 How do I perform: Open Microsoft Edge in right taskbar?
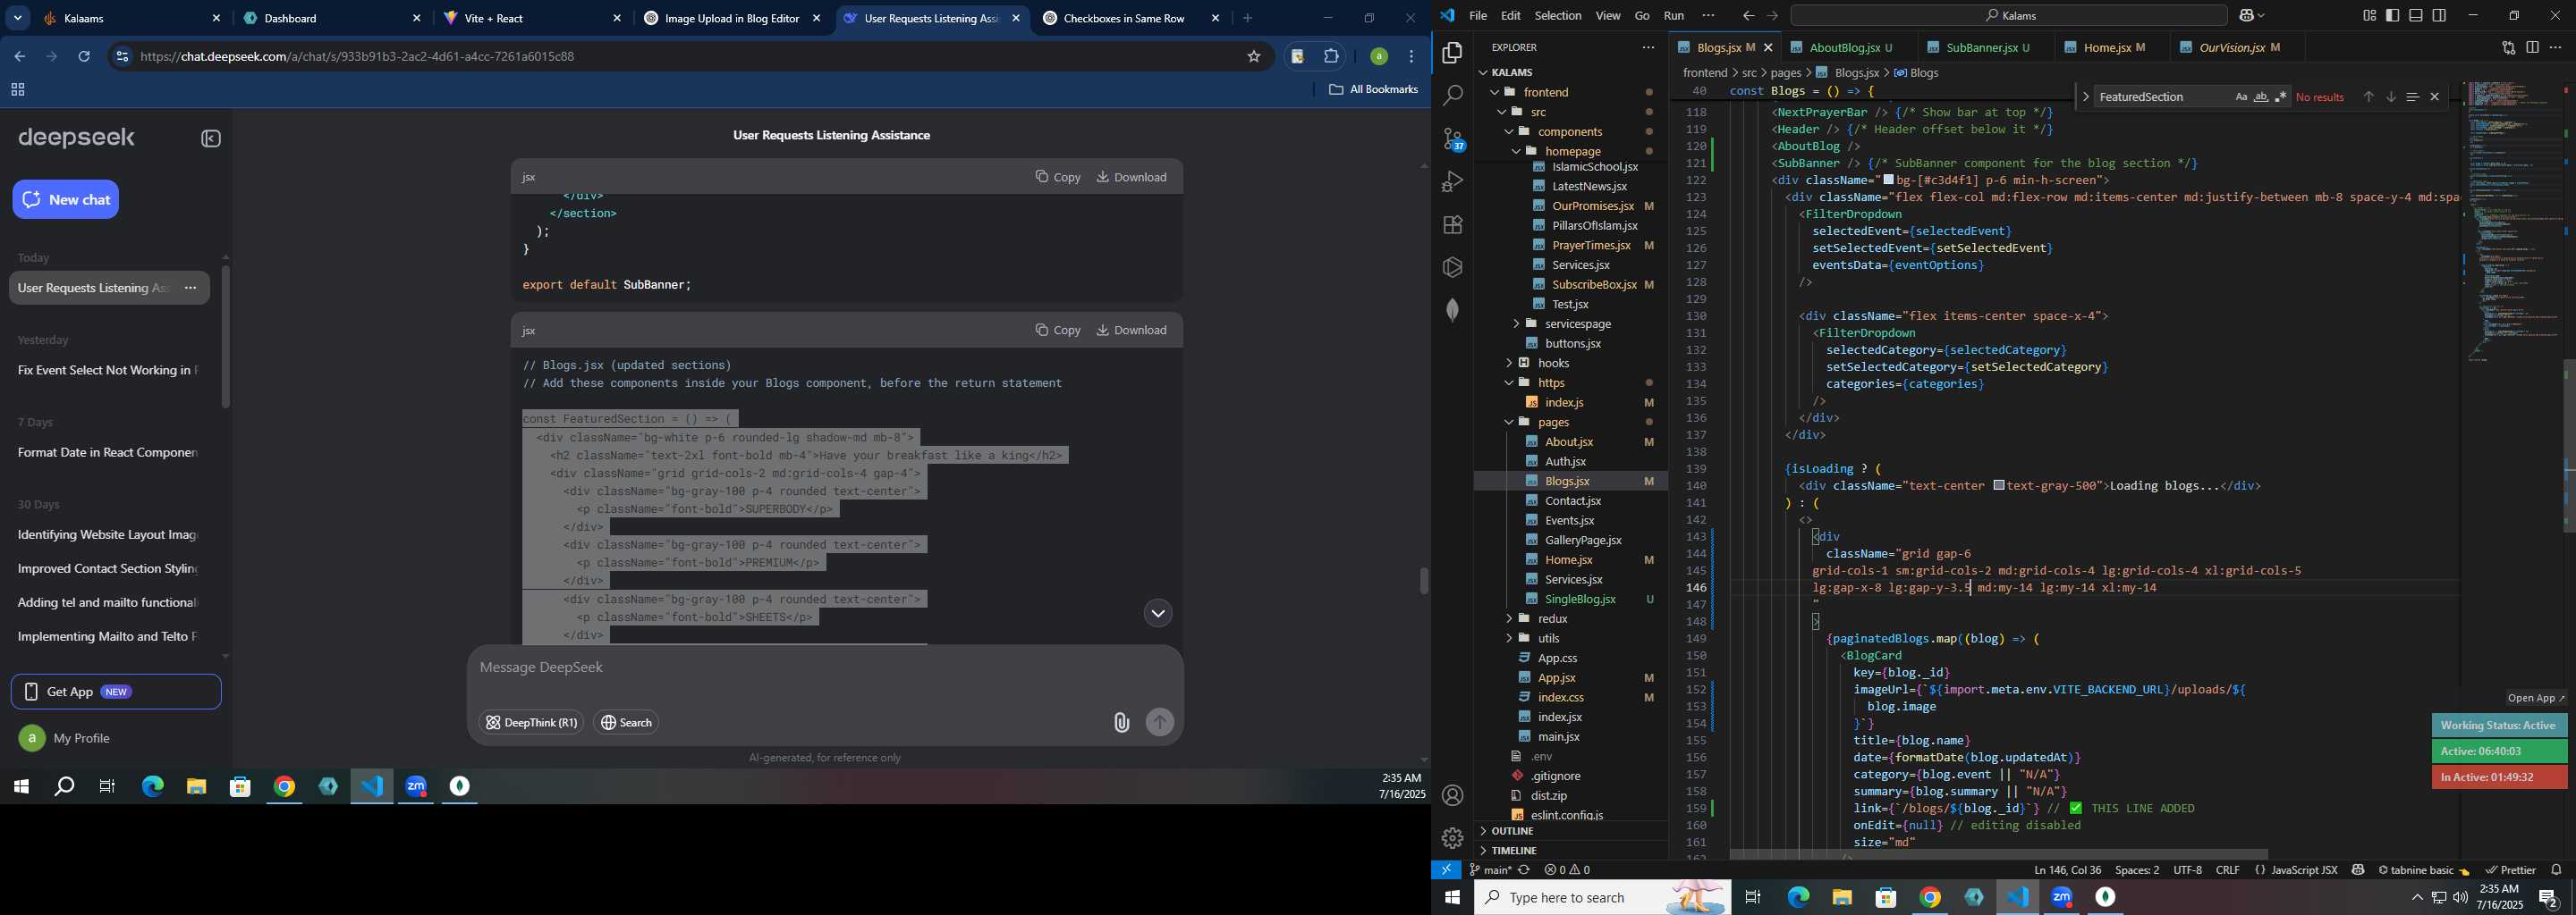point(1798,897)
